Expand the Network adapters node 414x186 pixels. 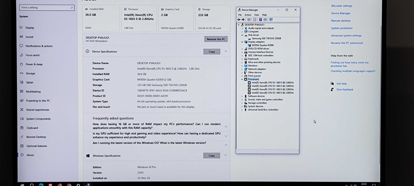pos(242,69)
